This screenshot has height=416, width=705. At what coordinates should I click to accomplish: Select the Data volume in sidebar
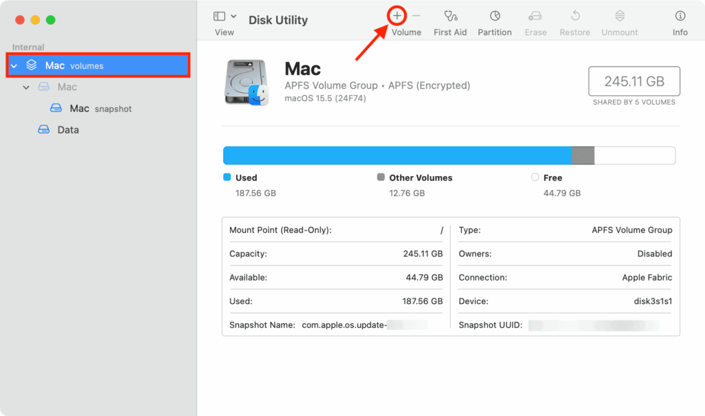tap(98, 130)
